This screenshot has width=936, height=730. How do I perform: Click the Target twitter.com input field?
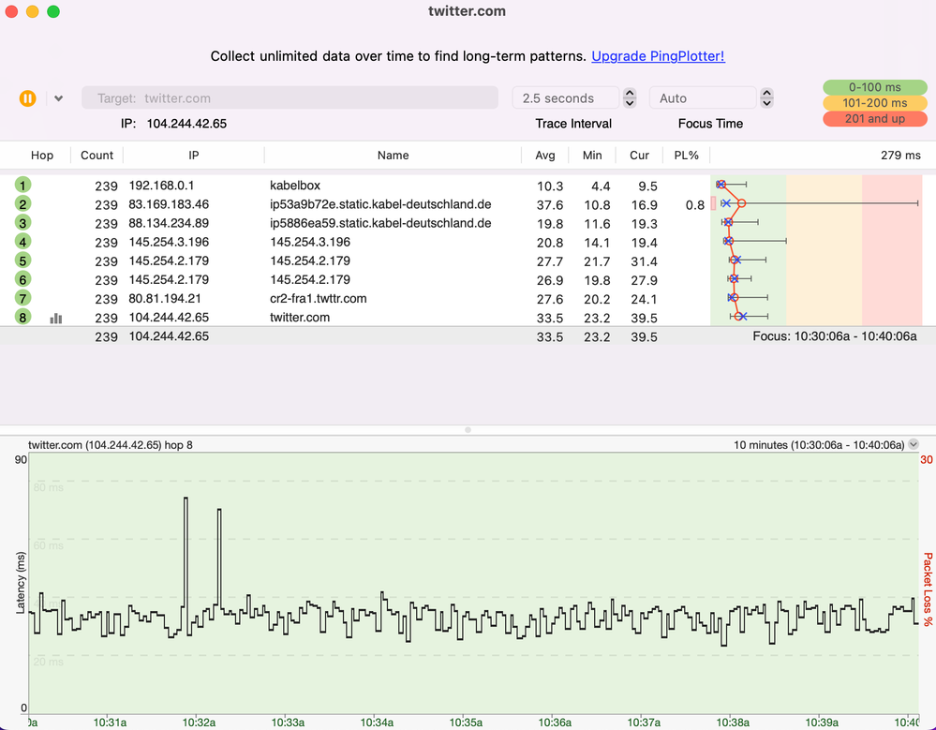point(290,97)
